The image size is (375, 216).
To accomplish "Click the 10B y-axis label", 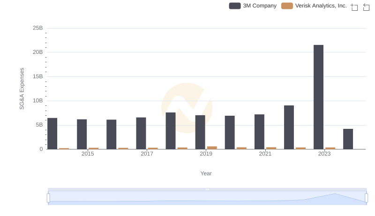I will pyautogui.click(x=38, y=101).
